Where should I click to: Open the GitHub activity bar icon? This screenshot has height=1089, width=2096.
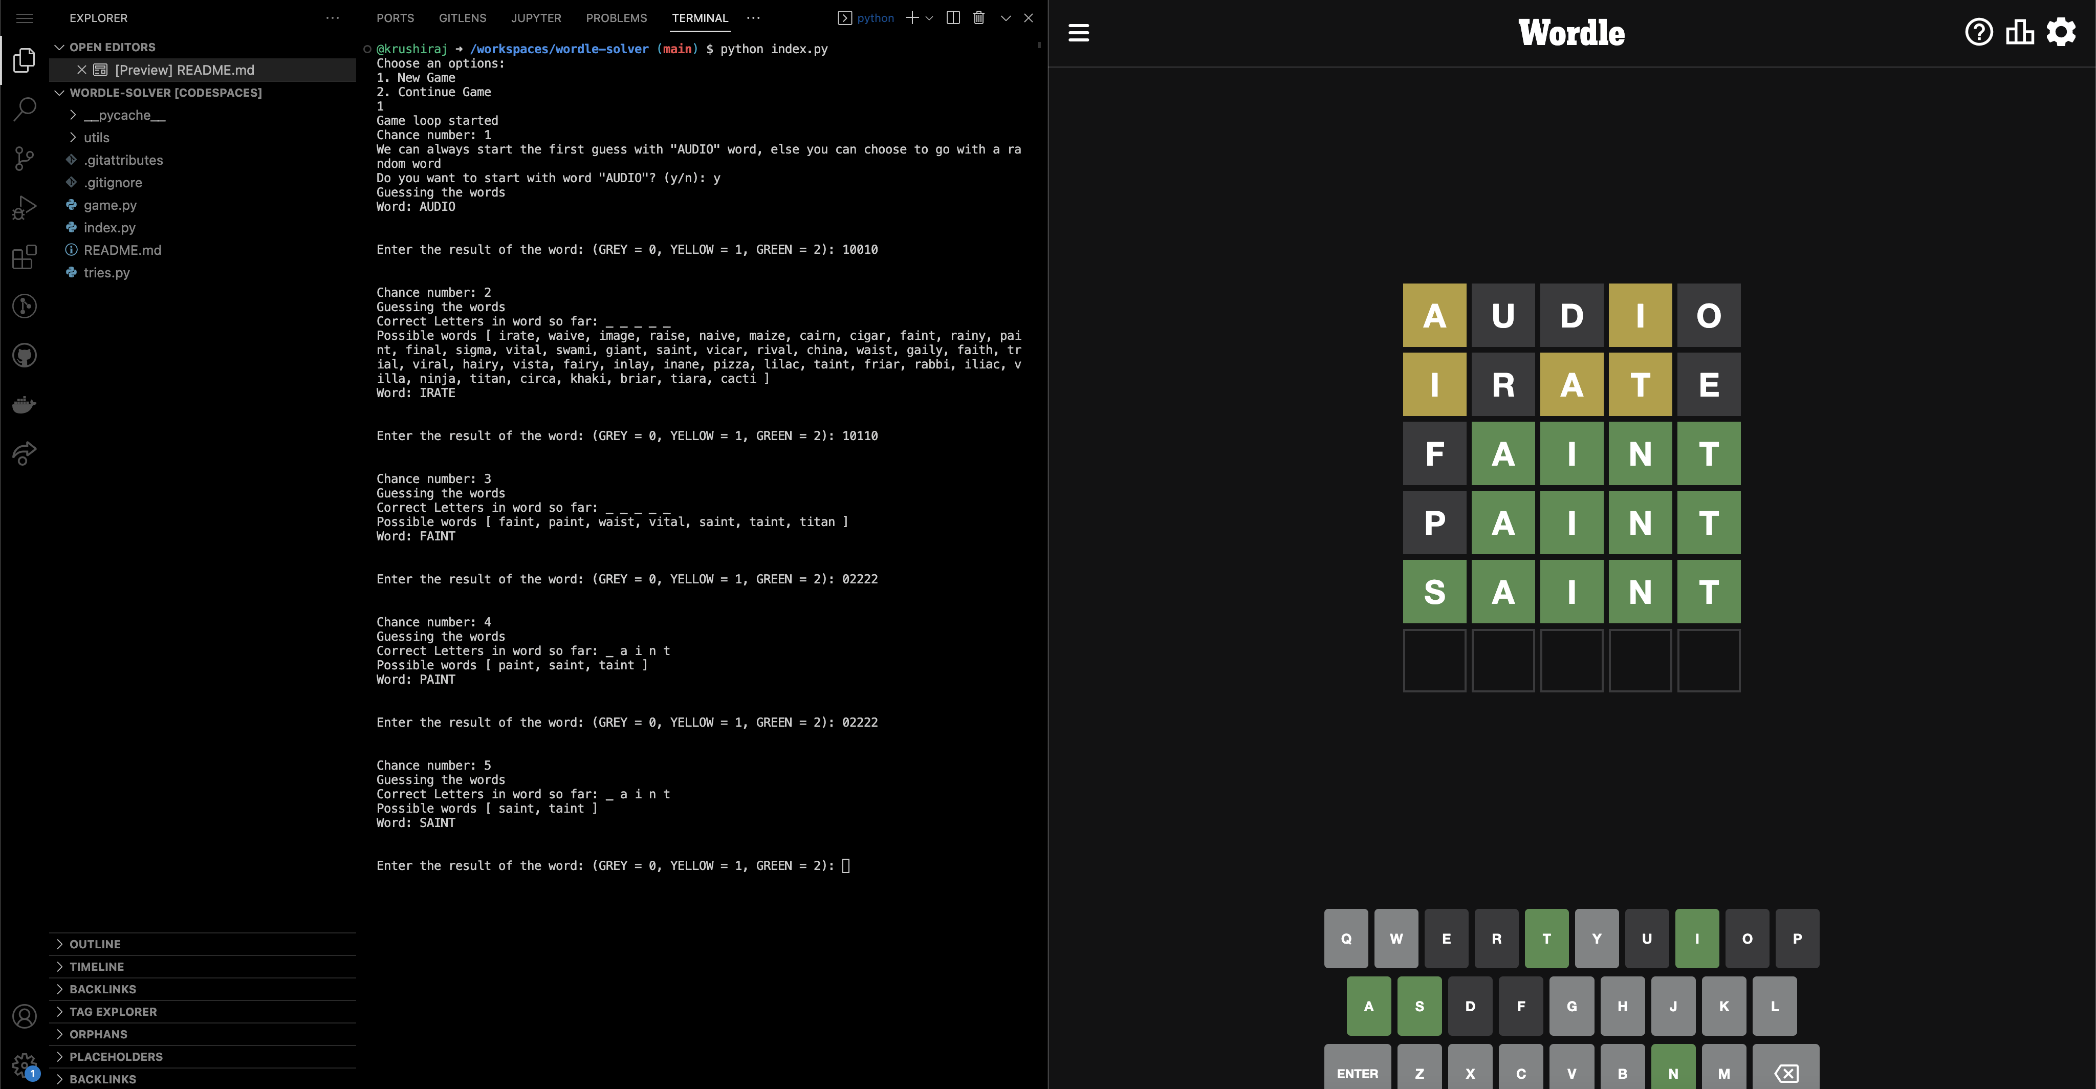pyautogui.click(x=25, y=356)
